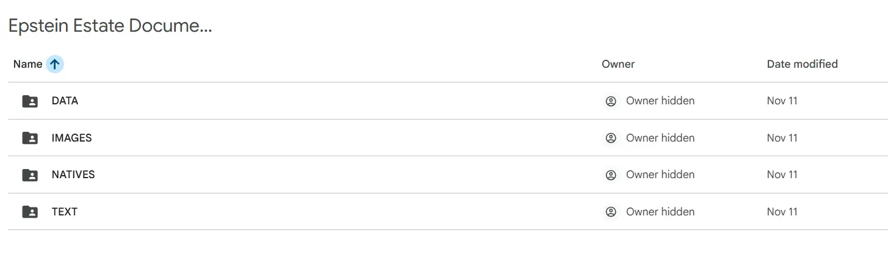The width and height of the screenshot is (888, 263).
Task: Click the DATA shared folder icon
Action: (30, 101)
